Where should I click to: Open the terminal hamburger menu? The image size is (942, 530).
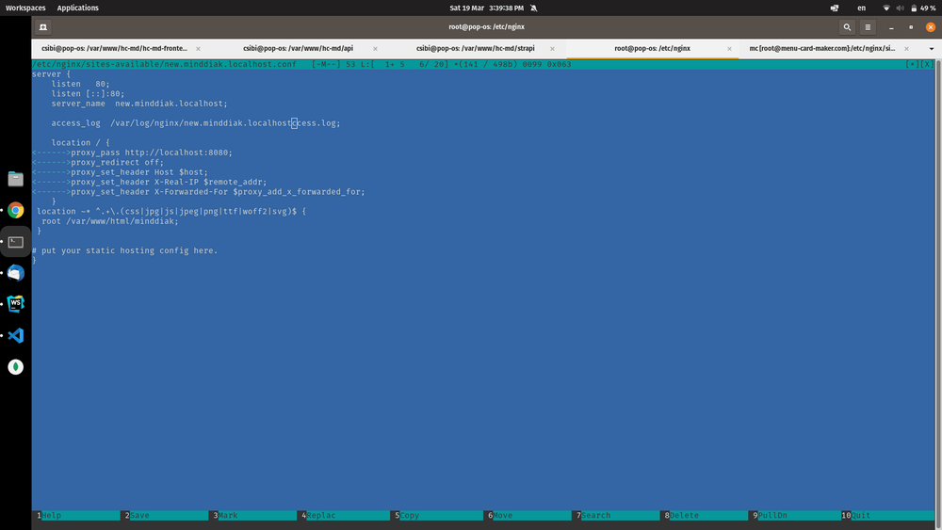click(868, 27)
